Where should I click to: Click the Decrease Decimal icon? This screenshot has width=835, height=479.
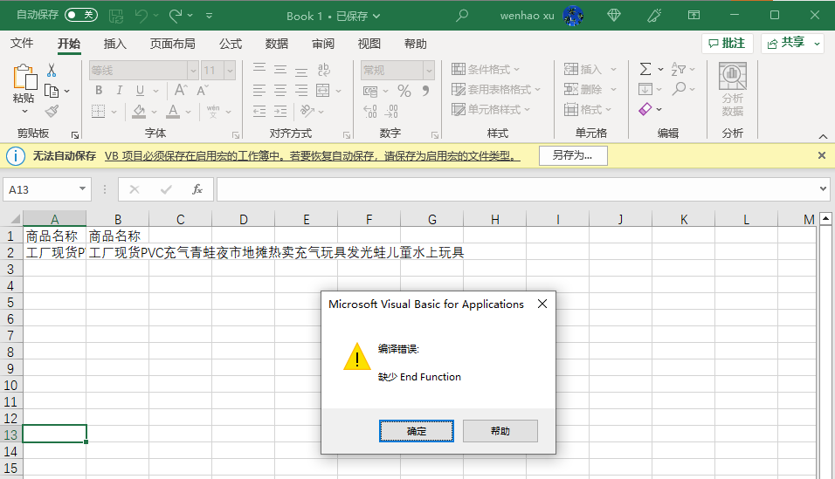click(x=391, y=111)
